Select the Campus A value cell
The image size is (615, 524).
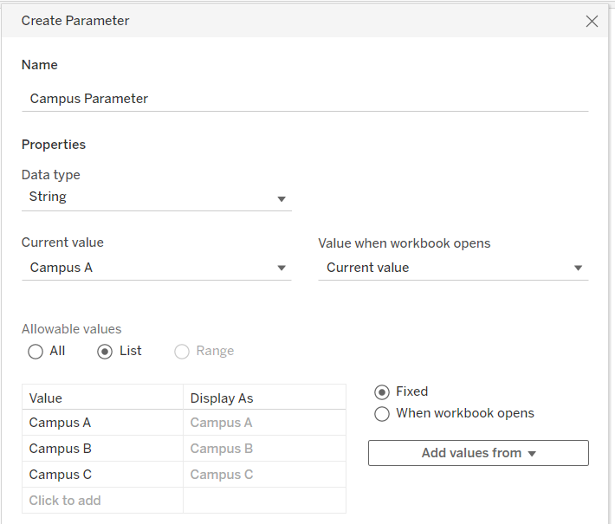tap(103, 423)
